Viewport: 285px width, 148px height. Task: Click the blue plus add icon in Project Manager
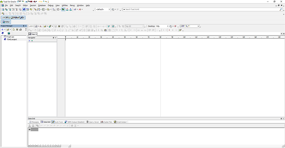[2, 30]
